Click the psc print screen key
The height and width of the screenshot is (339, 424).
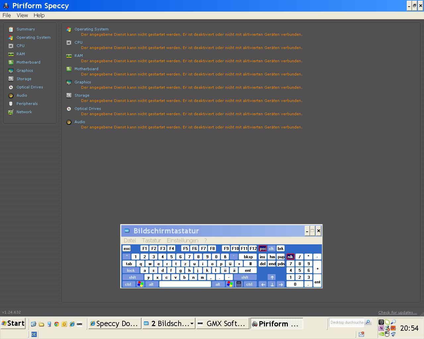pyautogui.click(x=263, y=249)
